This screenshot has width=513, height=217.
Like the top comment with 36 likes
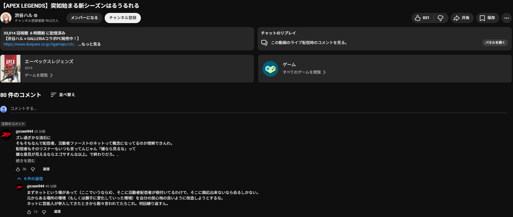(18, 169)
